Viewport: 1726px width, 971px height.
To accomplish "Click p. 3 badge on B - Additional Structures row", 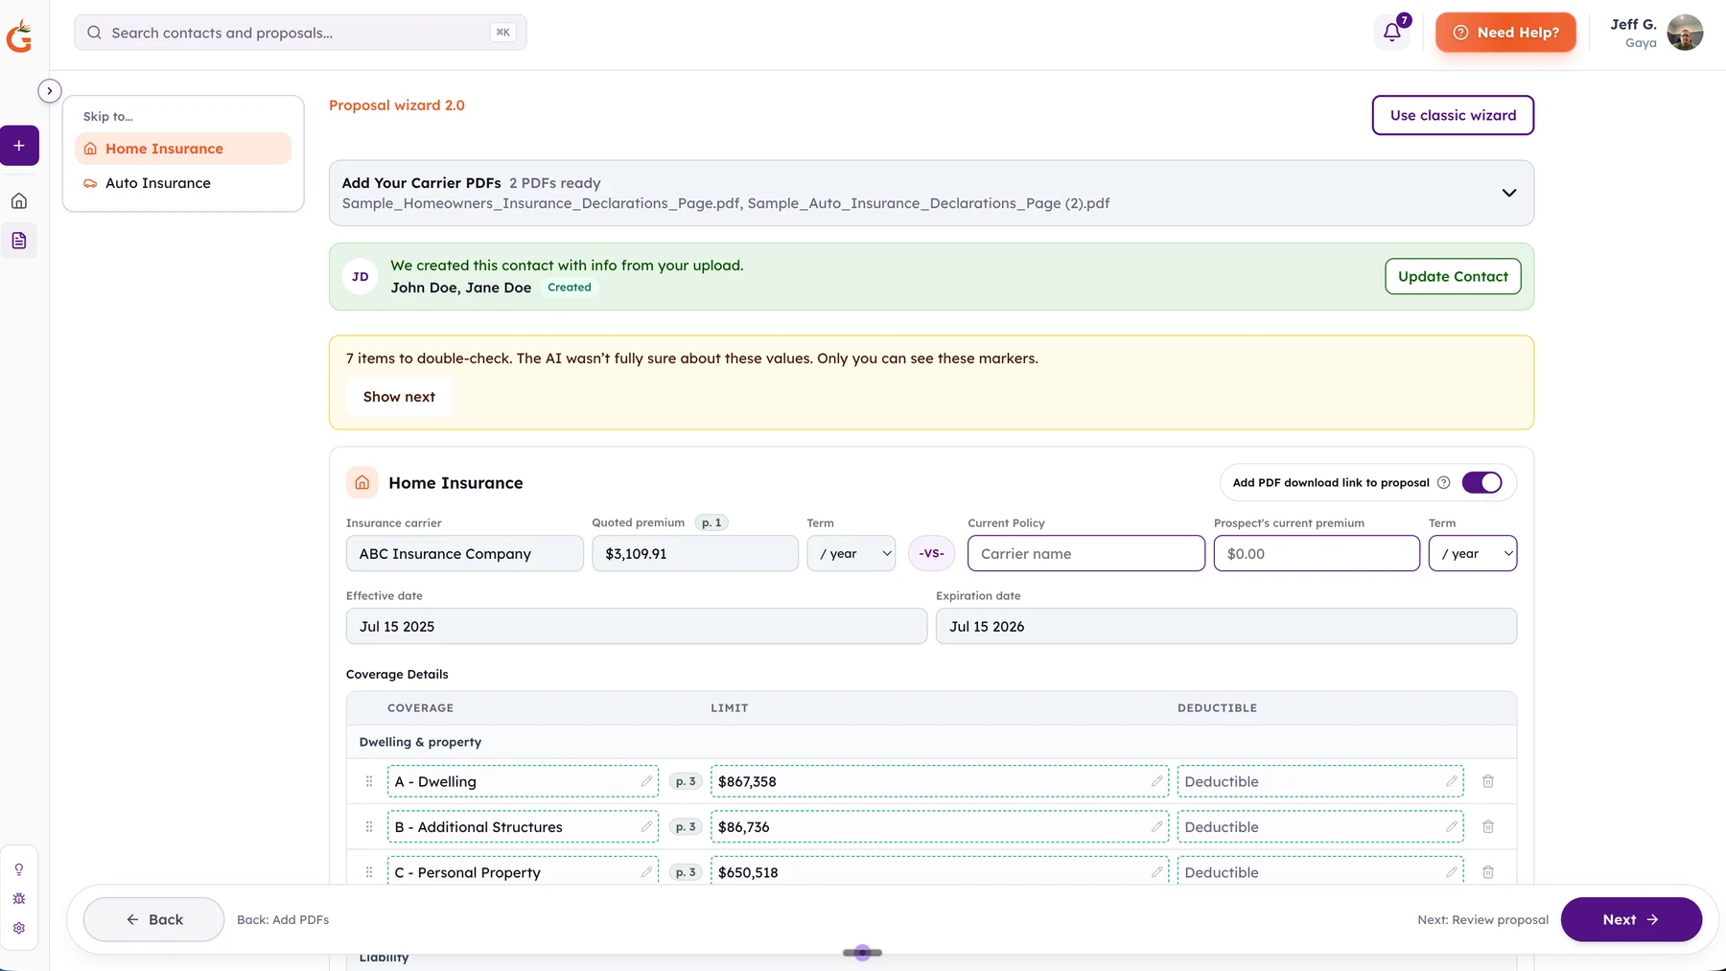I will click(x=686, y=827).
